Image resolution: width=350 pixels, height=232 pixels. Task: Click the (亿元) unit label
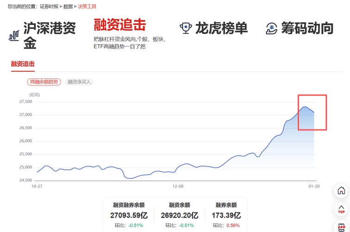pos(35,95)
